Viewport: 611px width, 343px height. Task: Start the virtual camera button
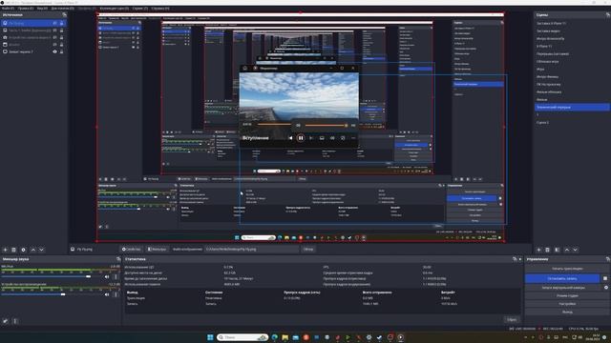[x=563, y=288]
